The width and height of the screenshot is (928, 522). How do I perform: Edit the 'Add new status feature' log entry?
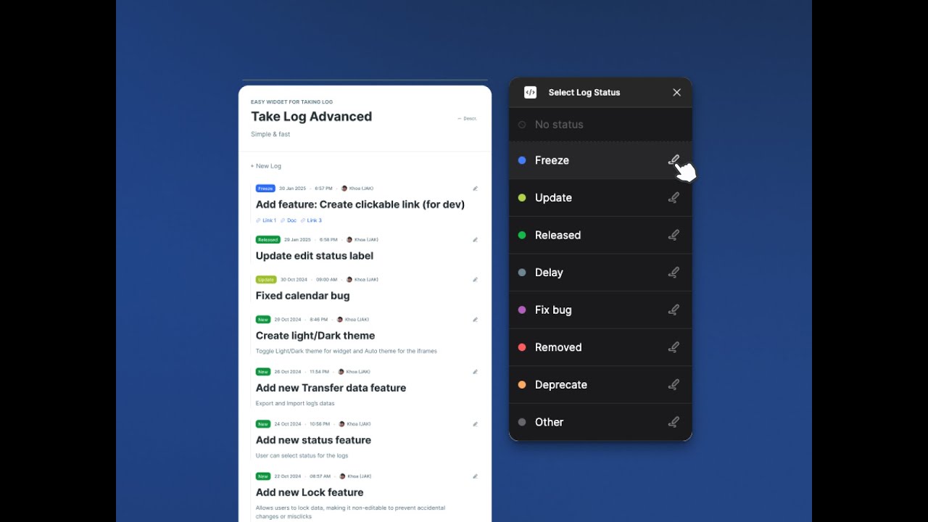pos(476,424)
